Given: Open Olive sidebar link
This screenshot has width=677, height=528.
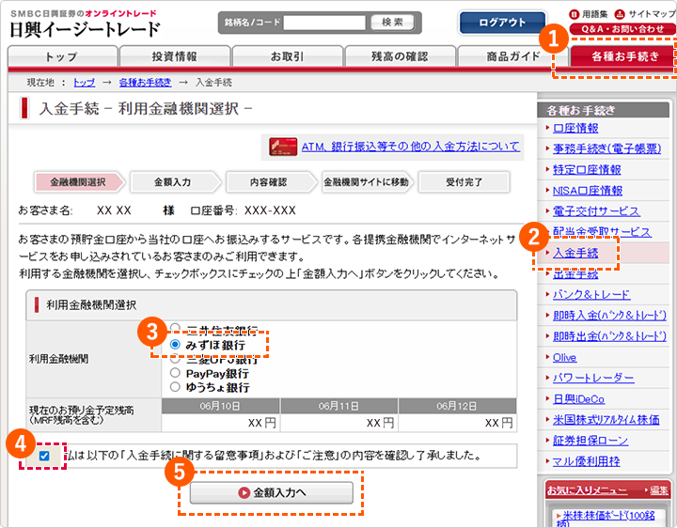Looking at the screenshot, I should tap(565, 358).
